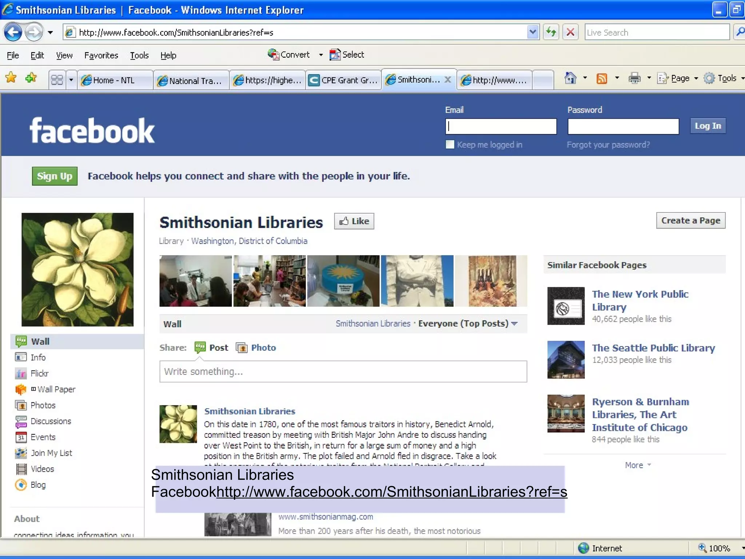Open the Quick Tabs list dropdown arrow
Screen dimensions: 745x559
pyautogui.click(x=71, y=80)
